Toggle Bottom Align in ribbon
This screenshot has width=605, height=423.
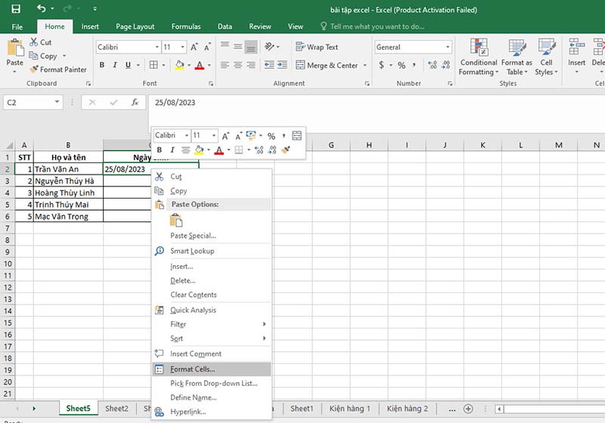tap(251, 47)
